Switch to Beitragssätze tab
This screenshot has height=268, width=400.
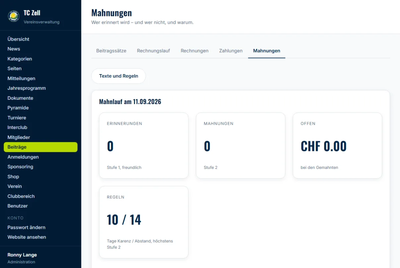pyautogui.click(x=111, y=51)
